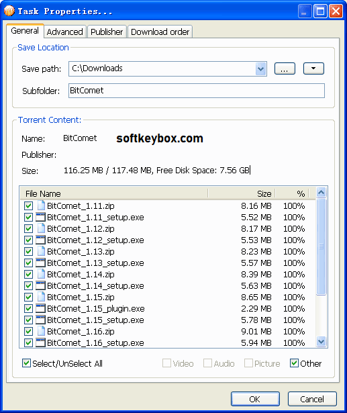Click the 9.01 MB size value
The image size is (347, 413).
256,331
